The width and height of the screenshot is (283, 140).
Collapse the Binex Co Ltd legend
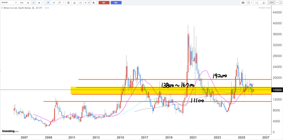coord(2,8)
